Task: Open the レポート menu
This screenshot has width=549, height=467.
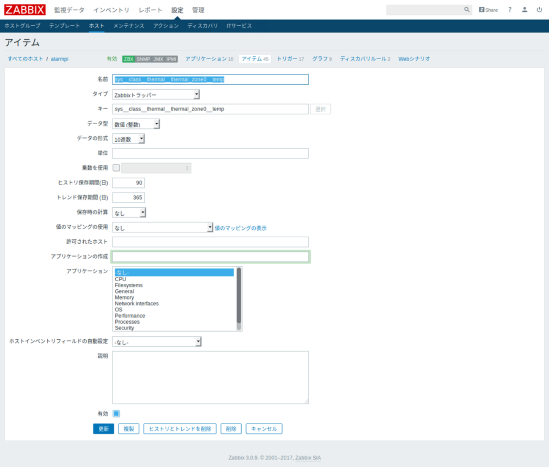Action: click(x=150, y=10)
